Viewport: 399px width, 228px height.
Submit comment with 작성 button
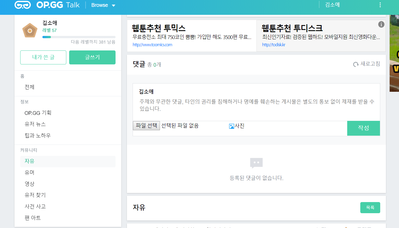[x=363, y=128]
